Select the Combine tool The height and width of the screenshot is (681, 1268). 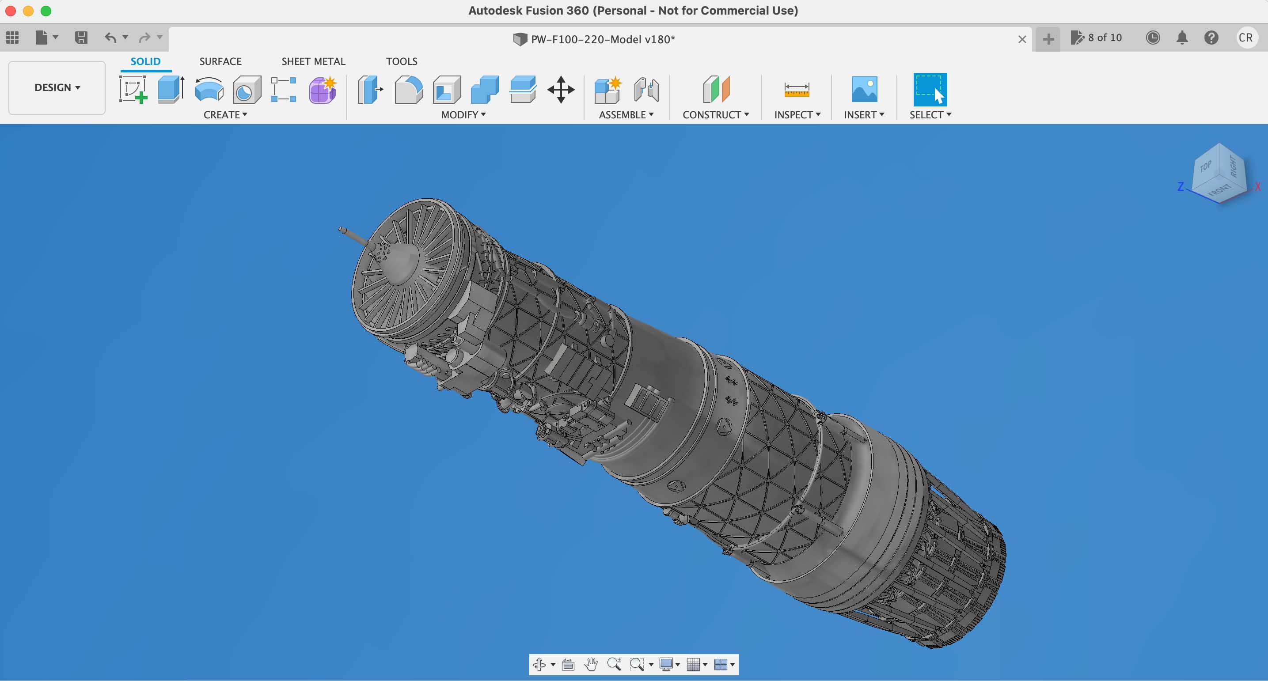pyautogui.click(x=485, y=89)
